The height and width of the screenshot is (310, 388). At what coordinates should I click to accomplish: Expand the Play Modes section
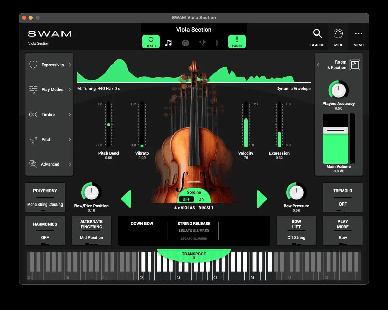(49, 90)
